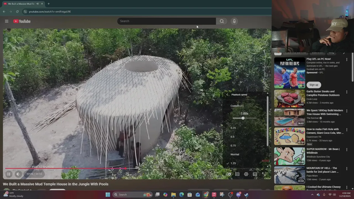Mute the video with the speaker icon
Screen dimensions: 354x199
18,174
